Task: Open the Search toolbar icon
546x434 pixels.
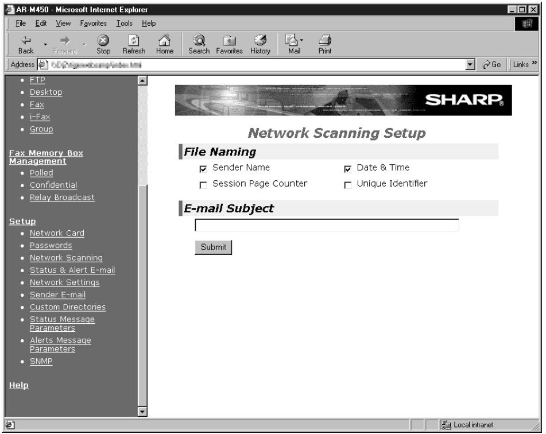Action: point(199,40)
